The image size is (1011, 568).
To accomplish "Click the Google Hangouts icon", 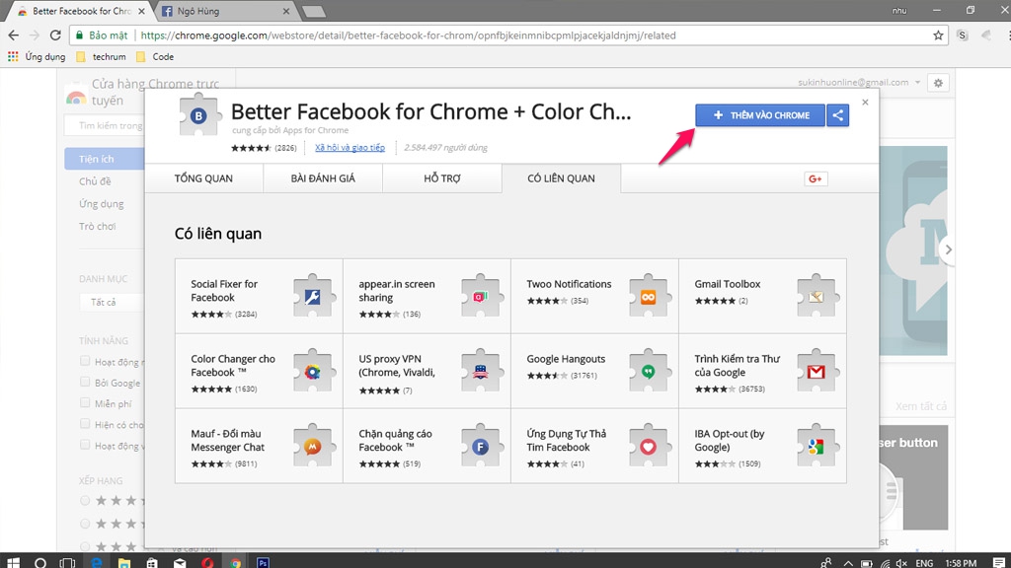I will tap(648, 371).
